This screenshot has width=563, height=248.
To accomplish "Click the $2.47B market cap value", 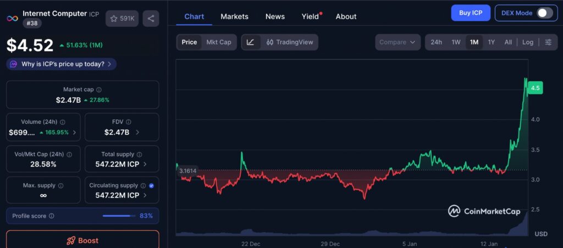I will [x=68, y=100].
